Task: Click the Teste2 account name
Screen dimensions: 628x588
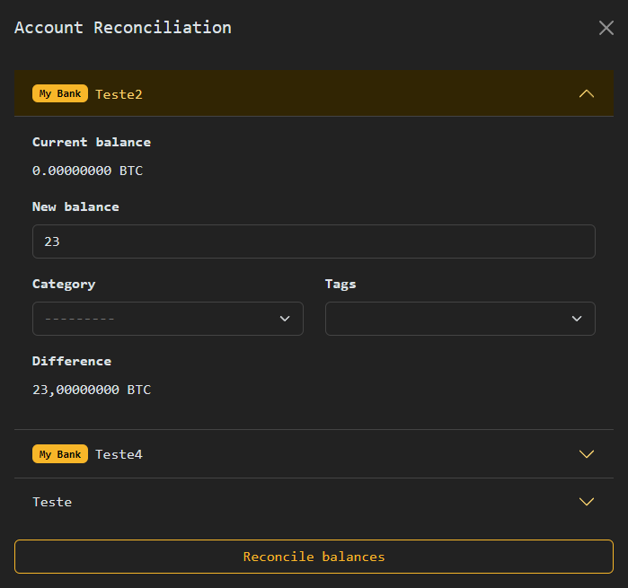Action: [119, 93]
